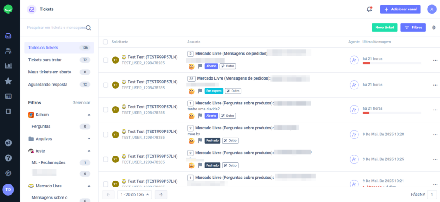The height and width of the screenshot is (202, 440).
Task: Check the ticket 'tenho uma duvida?' checkbox
Action: tap(106, 110)
